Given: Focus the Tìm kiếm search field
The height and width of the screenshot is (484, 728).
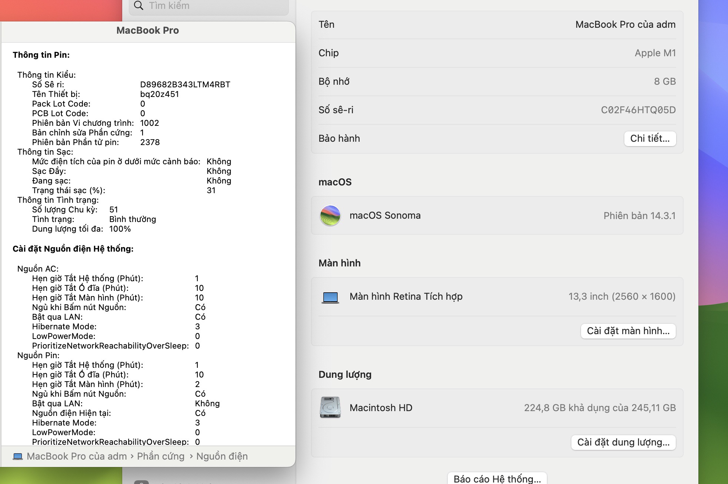Looking at the screenshot, I should point(208,6).
